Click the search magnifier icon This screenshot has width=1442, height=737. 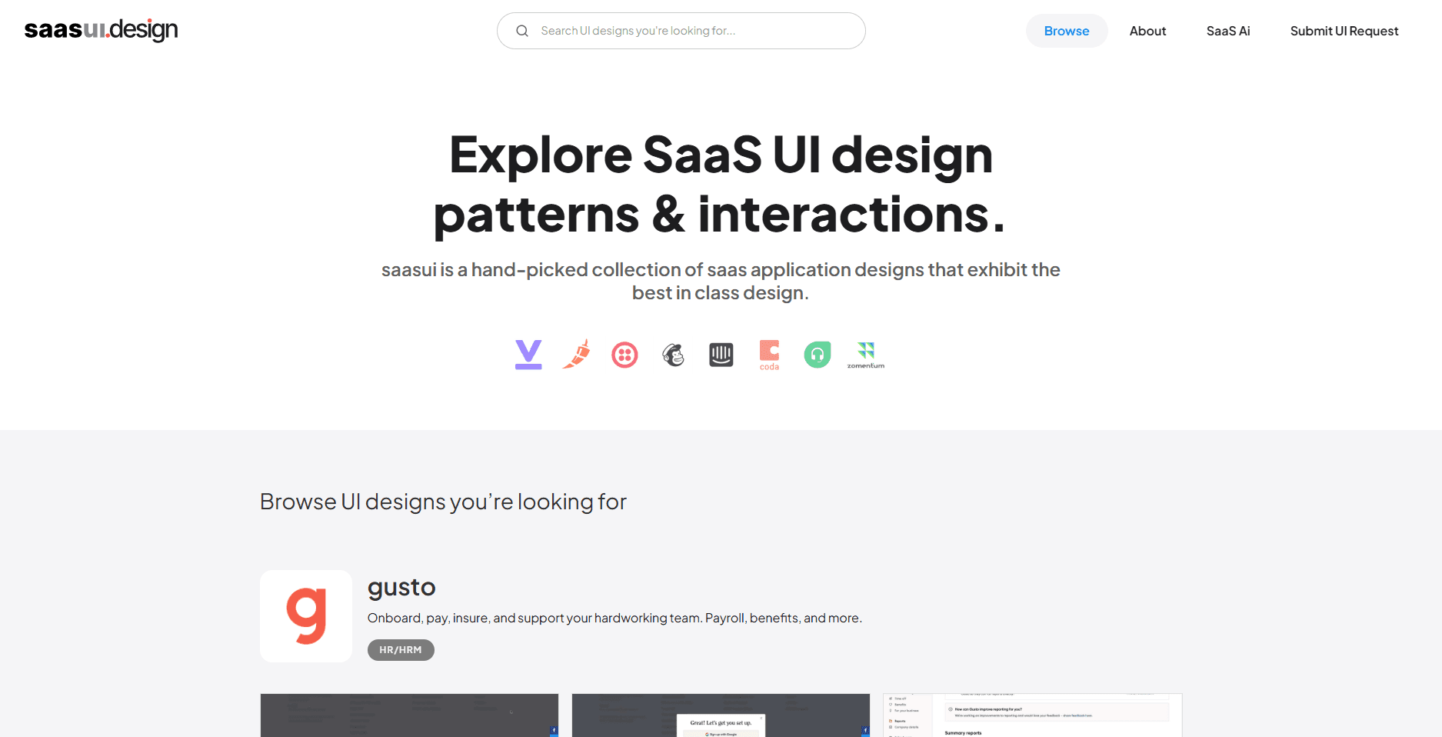click(x=522, y=31)
